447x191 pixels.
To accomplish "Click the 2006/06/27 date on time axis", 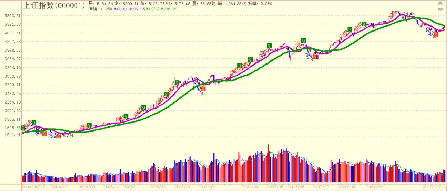I will tap(33, 187).
